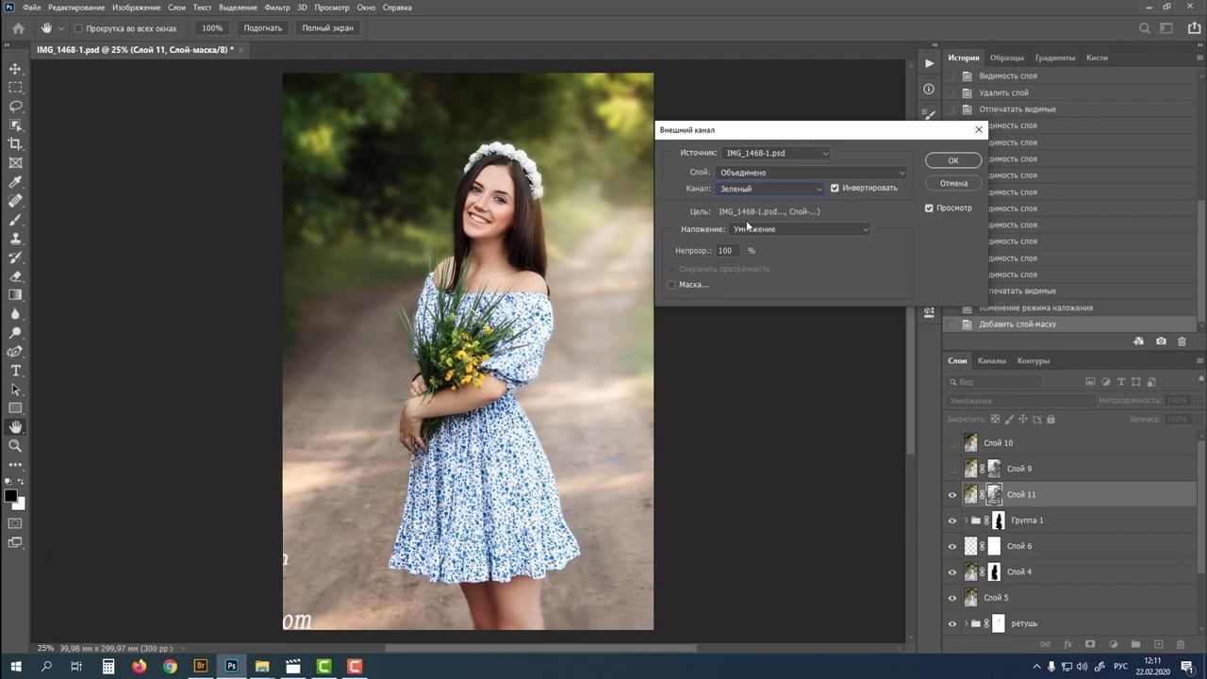The height and width of the screenshot is (679, 1207).
Task: Expand the ретушь layer group
Action: [x=965, y=623]
